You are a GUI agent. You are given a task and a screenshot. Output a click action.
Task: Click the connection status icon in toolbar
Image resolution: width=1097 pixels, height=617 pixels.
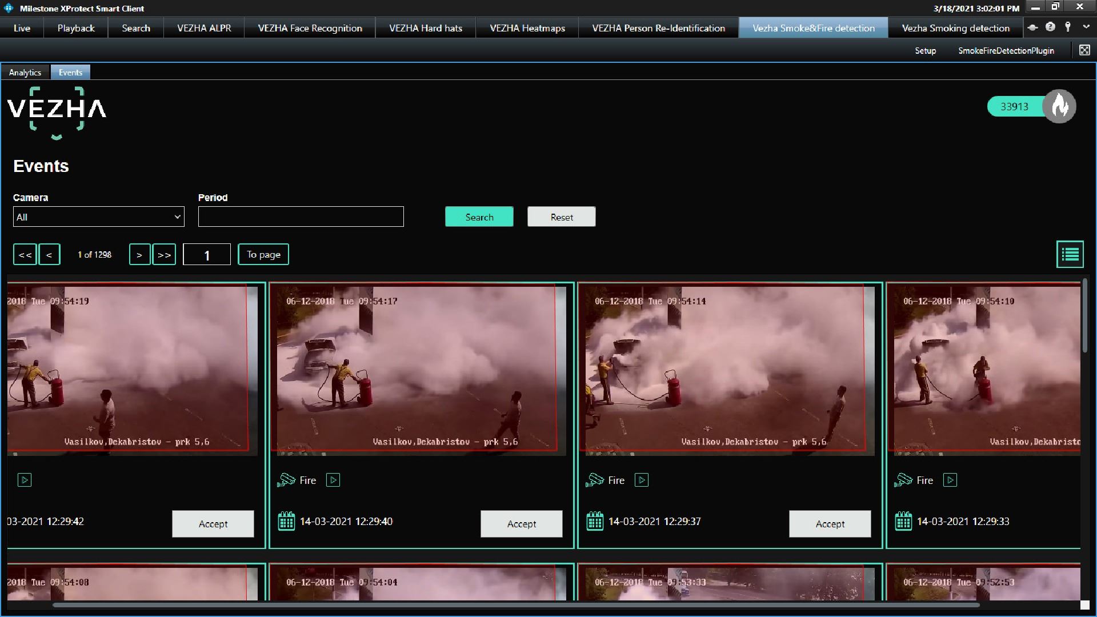(x=1032, y=27)
